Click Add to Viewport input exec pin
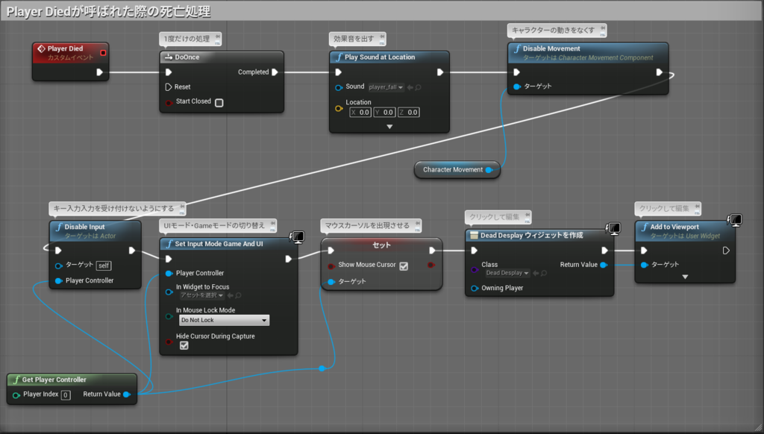The height and width of the screenshot is (434, 764). tap(644, 251)
